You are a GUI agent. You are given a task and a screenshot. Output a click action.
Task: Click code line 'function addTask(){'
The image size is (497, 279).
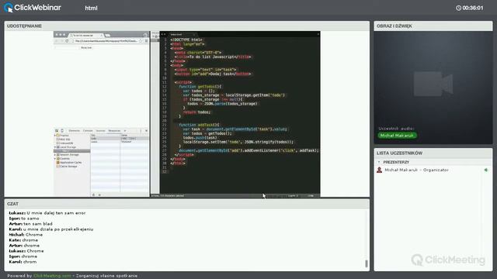pos(199,125)
